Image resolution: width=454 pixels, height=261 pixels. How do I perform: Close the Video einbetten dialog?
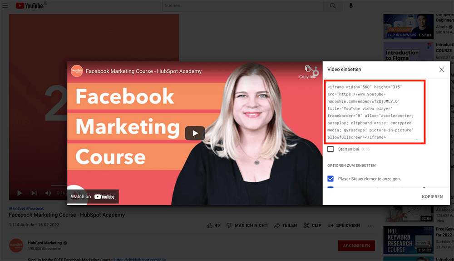click(x=442, y=70)
